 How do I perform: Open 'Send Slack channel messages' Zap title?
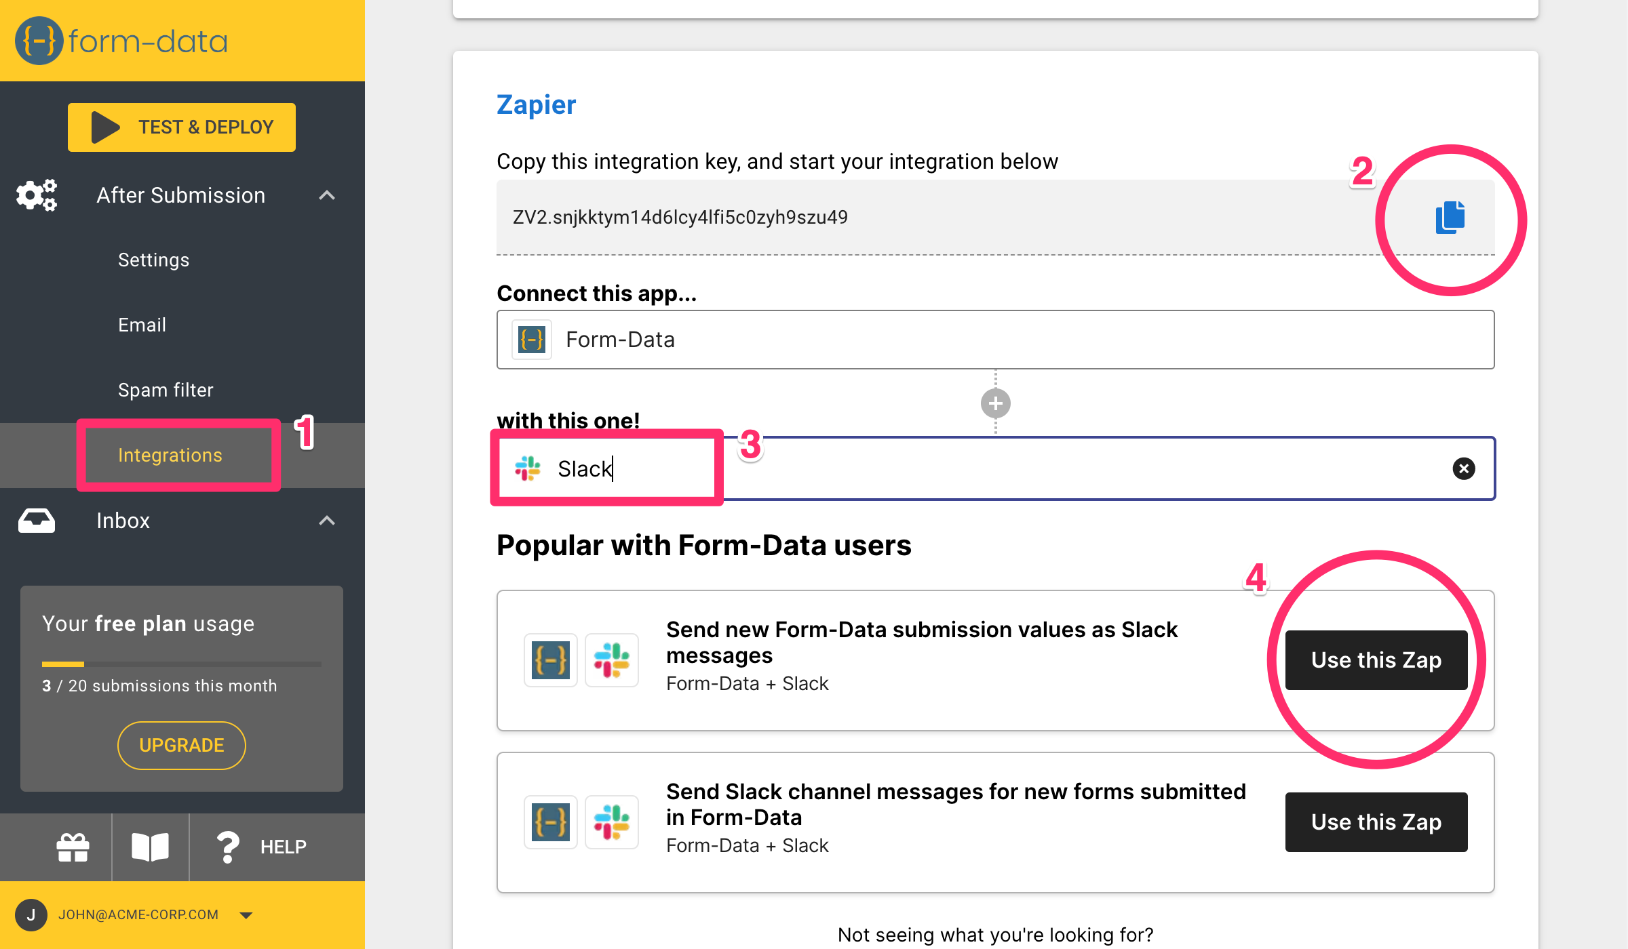coord(956,805)
